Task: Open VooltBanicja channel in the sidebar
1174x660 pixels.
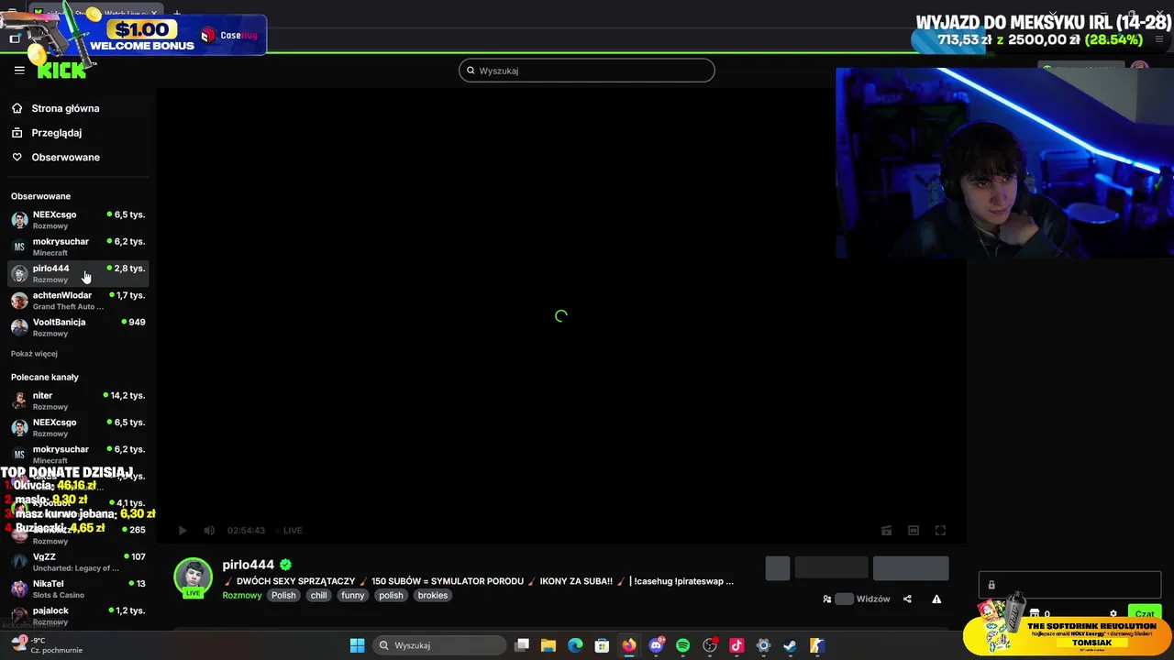Action: click(x=78, y=327)
